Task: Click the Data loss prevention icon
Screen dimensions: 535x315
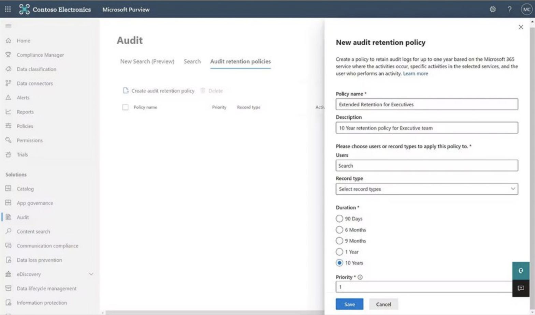Action: click(x=8, y=260)
